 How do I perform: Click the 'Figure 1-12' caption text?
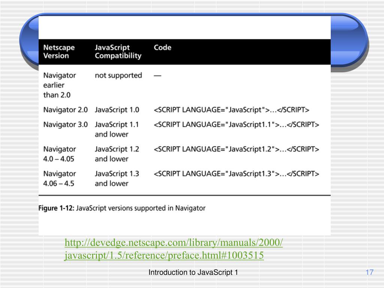click(x=122, y=208)
